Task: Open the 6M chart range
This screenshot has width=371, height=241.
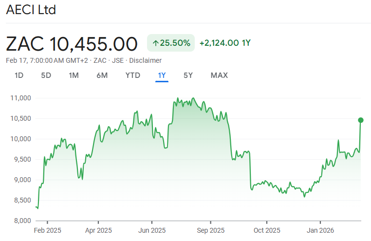Action: pyautogui.click(x=102, y=75)
